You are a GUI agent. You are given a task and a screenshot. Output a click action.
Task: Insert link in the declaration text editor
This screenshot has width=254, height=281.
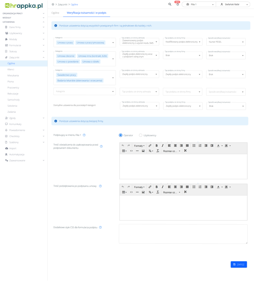coord(150,145)
